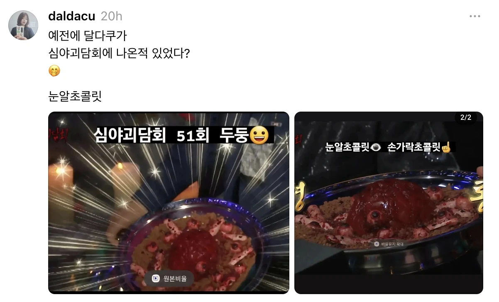
Task: Open the second image showing the red jelly
Action: pyautogui.click(x=389, y=203)
